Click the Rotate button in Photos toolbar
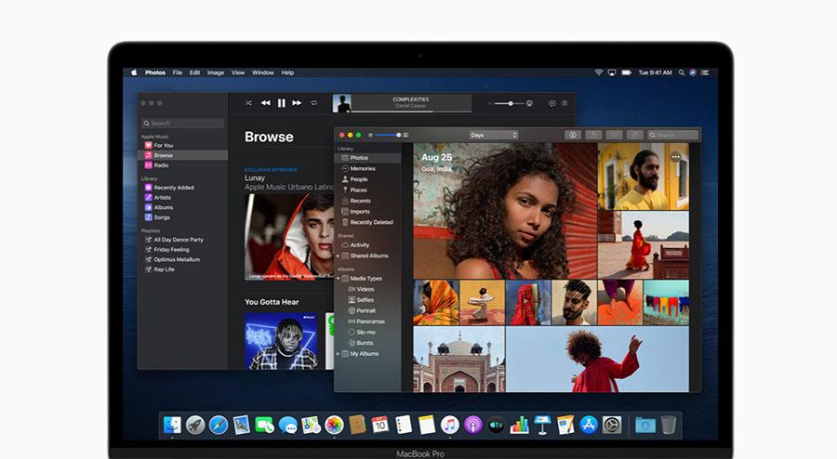Viewport: 837px width, 459px height. 634,135
